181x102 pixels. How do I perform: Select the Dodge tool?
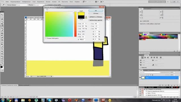click(x=2, y=44)
